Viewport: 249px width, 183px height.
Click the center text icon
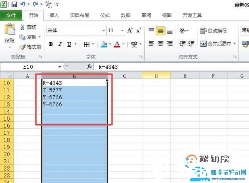pyautogui.click(x=160, y=43)
